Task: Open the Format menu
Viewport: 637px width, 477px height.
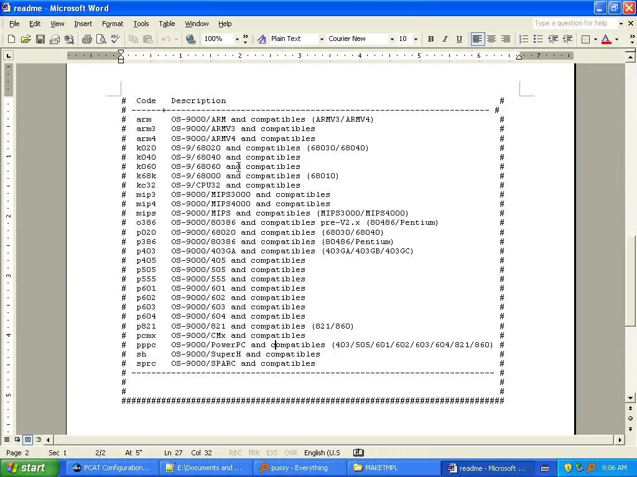Action: (113, 24)
